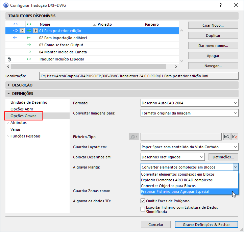Click the blue bidirectional arrow column header
The image size is (244, 232).
pyautogui.click(x=16, y=24)
